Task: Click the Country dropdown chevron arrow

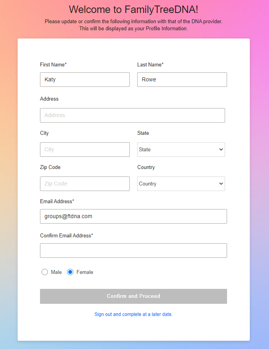Action: click(x=221, y=184)
